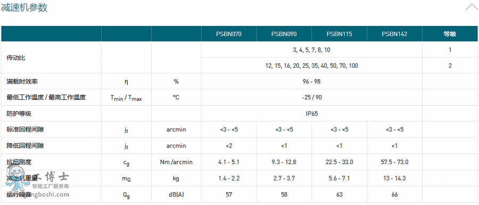Select the PSBN115 column header
This screenshot has height=205, width=479.
click(x=339, y=34)
